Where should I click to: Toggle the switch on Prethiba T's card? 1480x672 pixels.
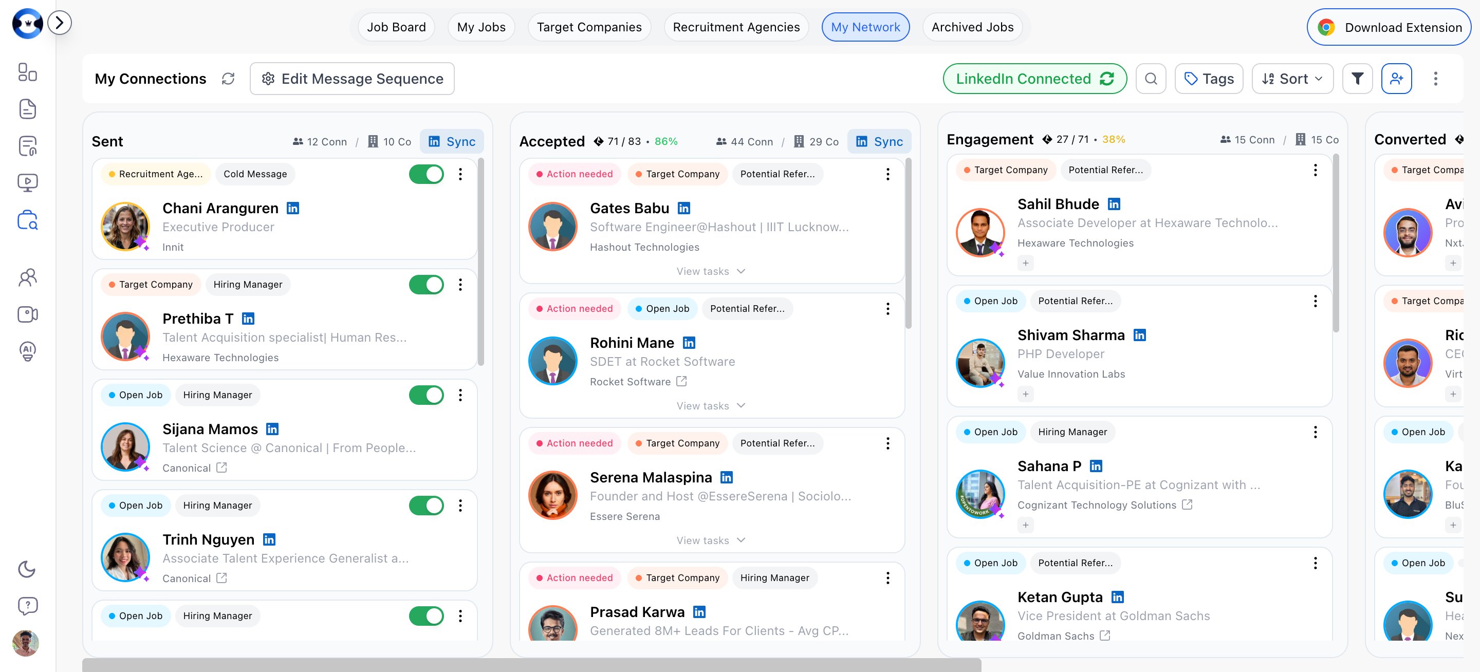coord(427,284)
